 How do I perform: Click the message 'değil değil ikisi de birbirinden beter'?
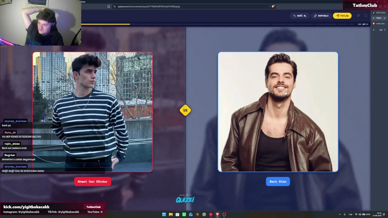coord(23,171)
